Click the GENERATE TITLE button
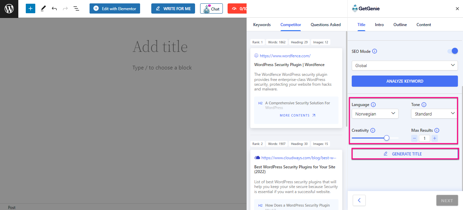The height and width of the screenshot is (210, 463). point(405,154)
